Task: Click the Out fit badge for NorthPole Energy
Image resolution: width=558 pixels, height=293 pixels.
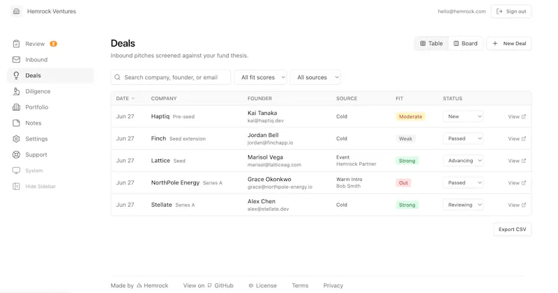Action: pyautogui.click(x=403, y=182)
